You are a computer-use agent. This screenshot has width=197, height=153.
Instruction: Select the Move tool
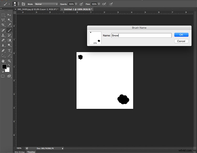pos(9,15)
